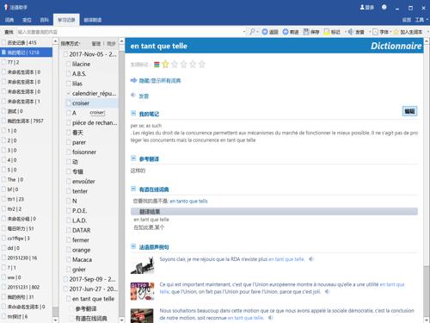Set rating to the third star

point(183,64)
